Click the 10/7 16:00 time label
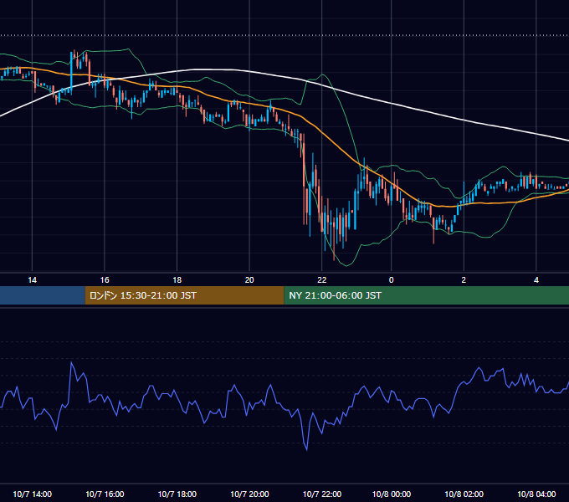Viewport: 569px width, 502px height. point(105,494)
